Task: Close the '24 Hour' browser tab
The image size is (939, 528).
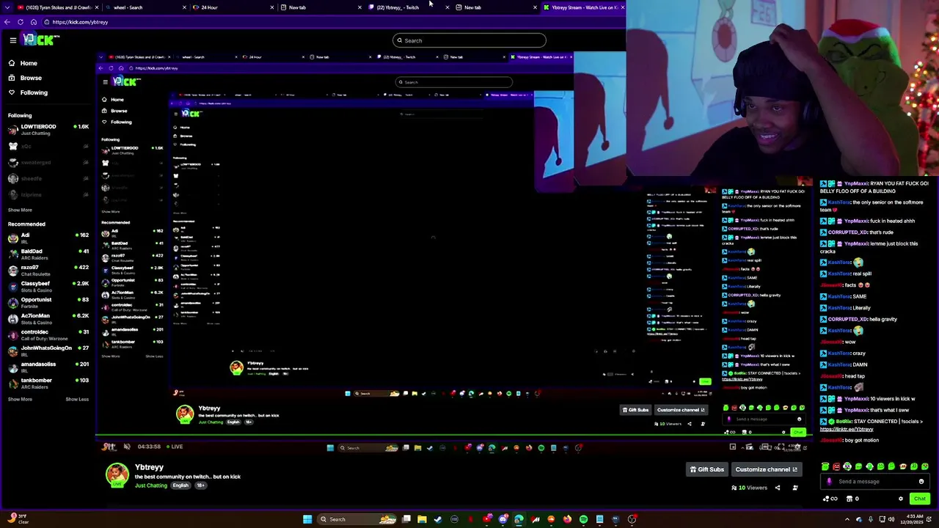Action: point(272,7)
